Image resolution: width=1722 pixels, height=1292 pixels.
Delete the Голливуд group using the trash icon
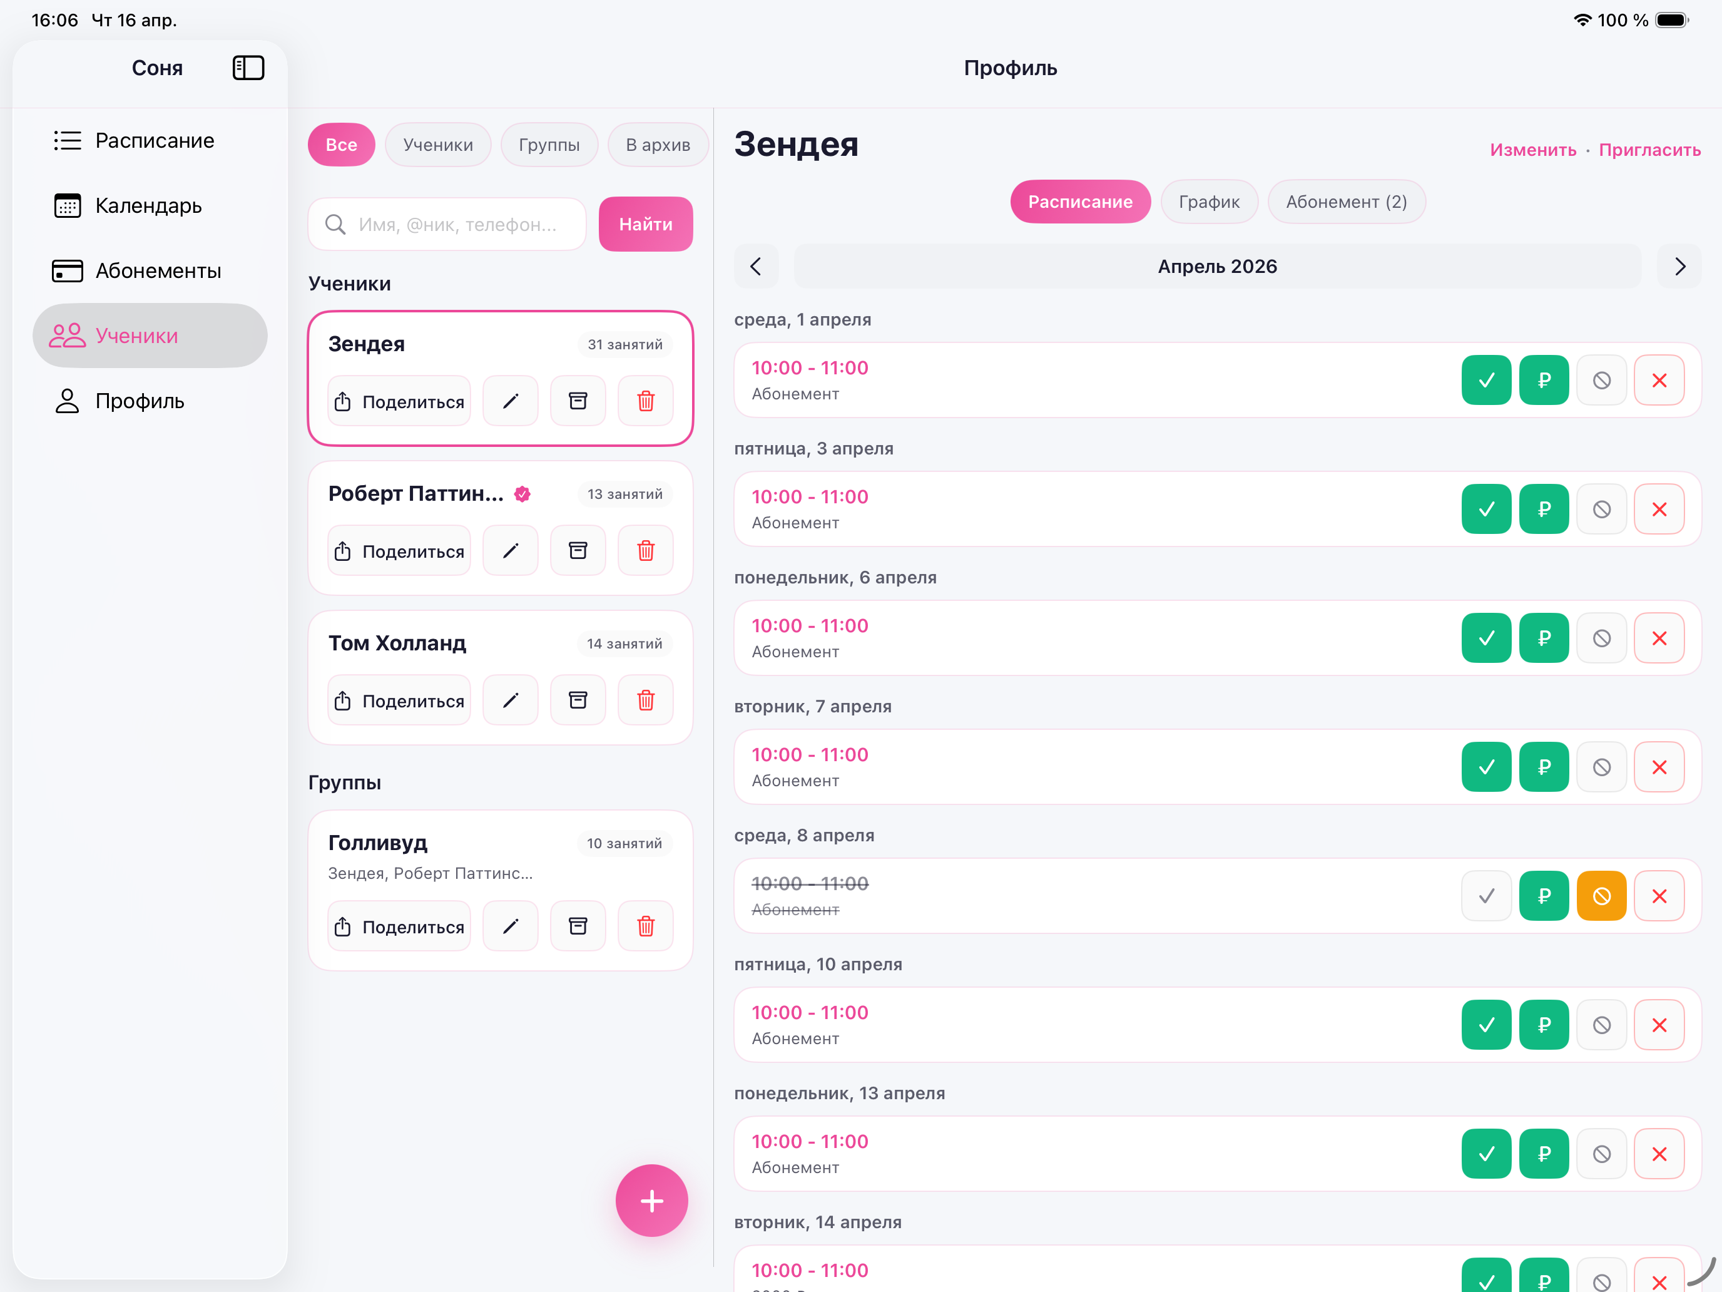(645, 926)
